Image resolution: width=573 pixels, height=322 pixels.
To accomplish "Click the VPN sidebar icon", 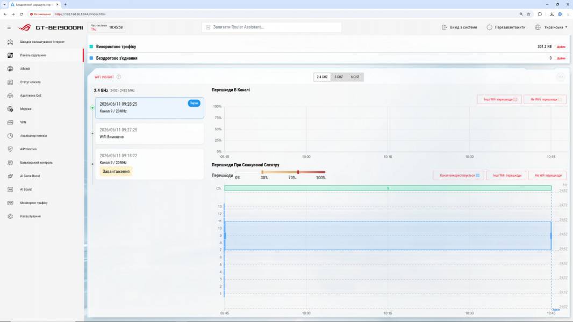I will click(10, 122).
